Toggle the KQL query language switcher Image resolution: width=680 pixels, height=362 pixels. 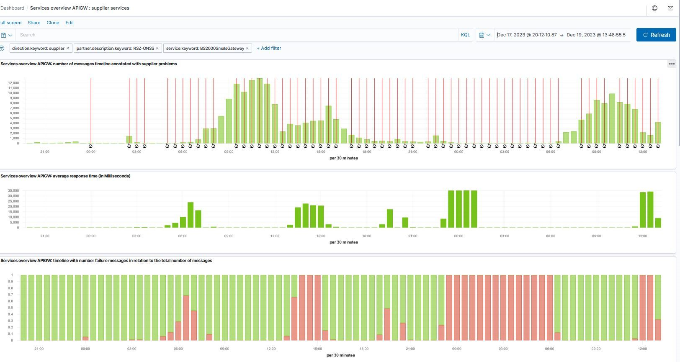click(x=465, y=35)
